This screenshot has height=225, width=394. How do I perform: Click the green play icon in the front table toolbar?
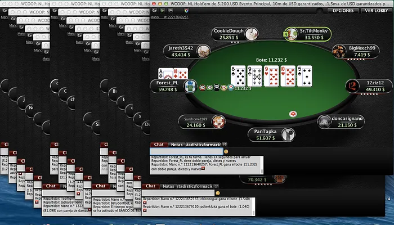click(x=162, y=11)
